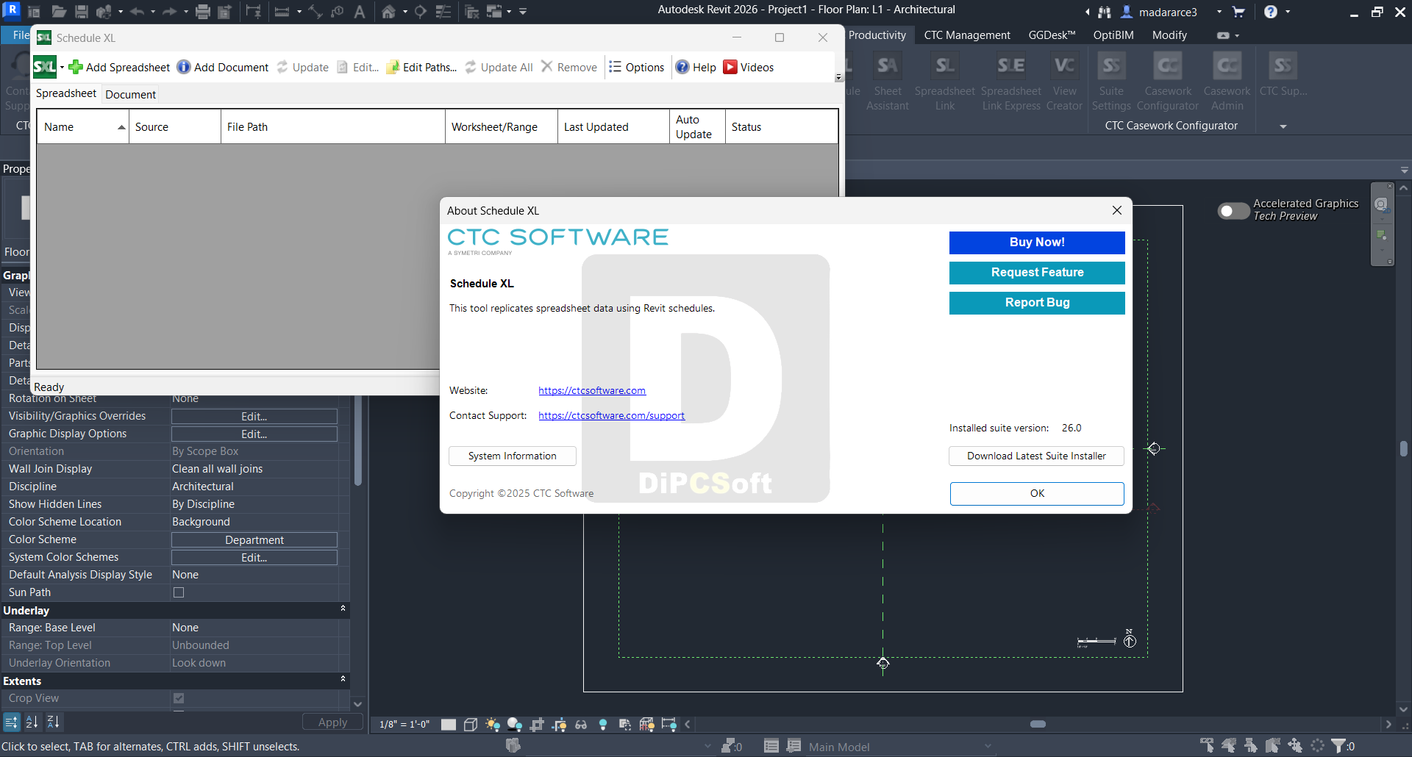Image resolution: width=1412 pixels, height=757 pixels.
Task: Toggle Sun Path icon in view control bar
Action: pos(492,725)
